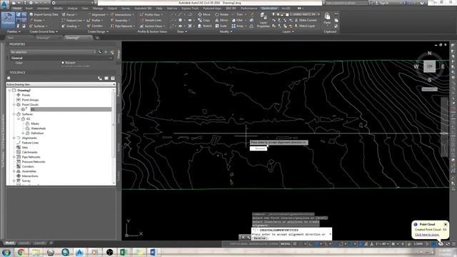
Task: Click the Paste button in Clipboard
Action: [327, 18]
